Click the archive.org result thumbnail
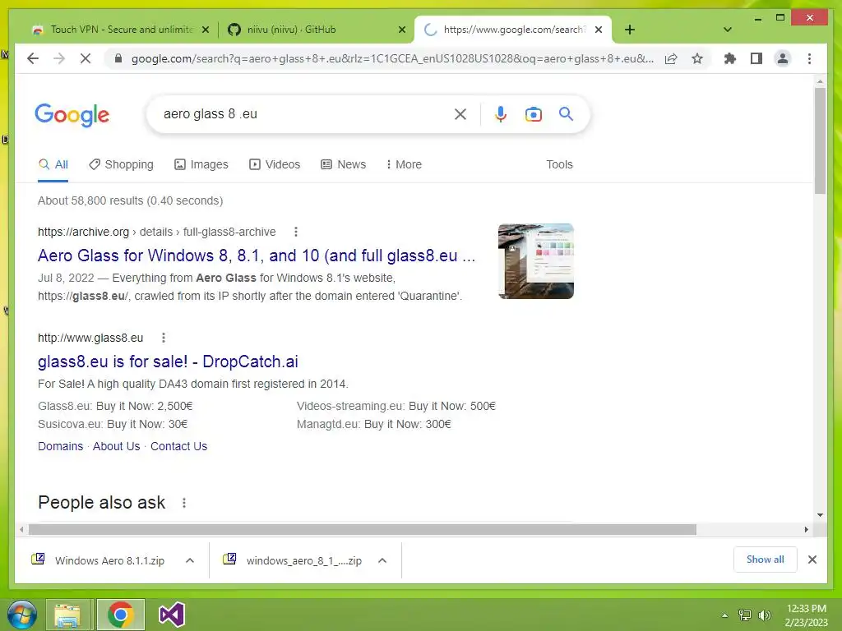The height and width of the screenshot is (631, 842). coord(536,261)
